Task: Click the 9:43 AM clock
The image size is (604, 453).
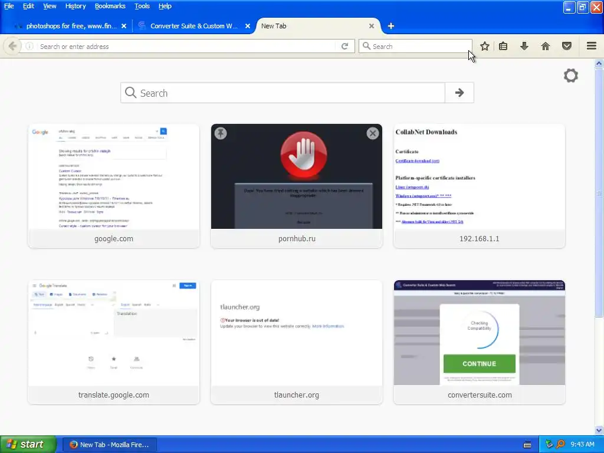Action: 582,445
